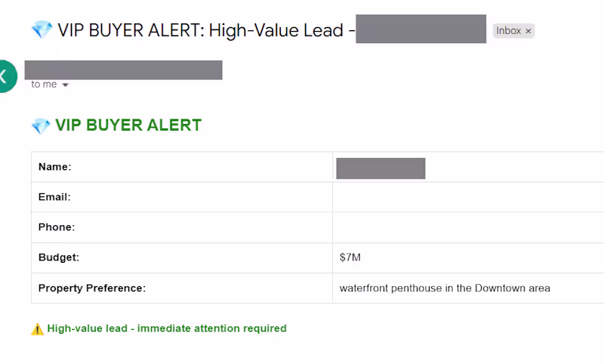The image size is (604, 364).
Task: Click the diamond icon beside the green heading
Action: coord(41,126)
